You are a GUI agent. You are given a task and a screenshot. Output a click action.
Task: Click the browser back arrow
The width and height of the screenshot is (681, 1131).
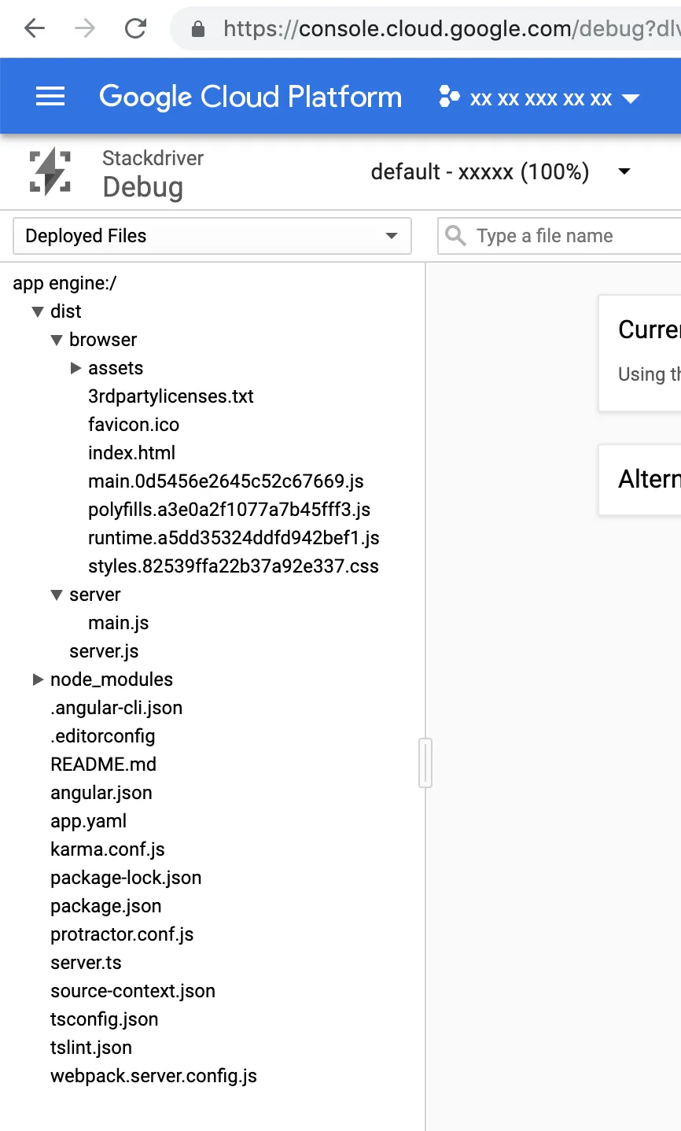(x=35, y=29)
